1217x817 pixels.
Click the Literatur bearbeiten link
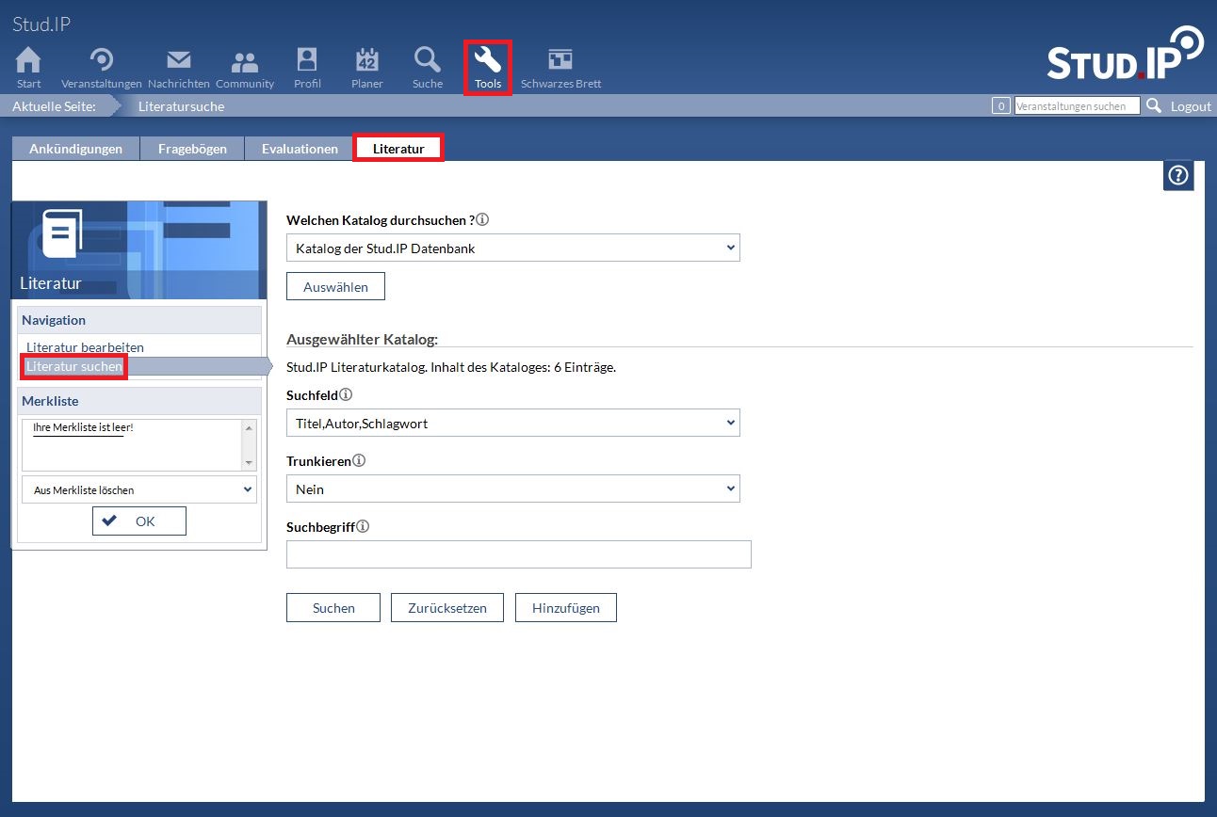pos(85,347)
